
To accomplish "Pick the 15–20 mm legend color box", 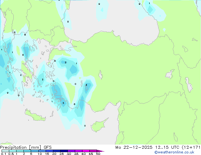I will 49,151.
